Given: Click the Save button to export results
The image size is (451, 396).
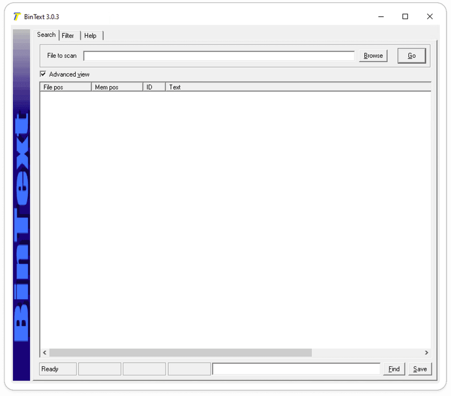Looking at the screenshot, I should [420, 369].
